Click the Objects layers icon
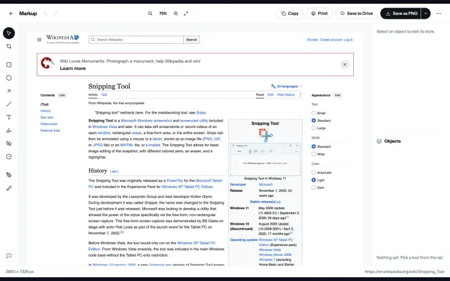The image size is (450, 281). 379,141
